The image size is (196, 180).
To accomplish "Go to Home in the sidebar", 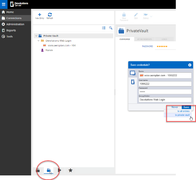I will [15, 12].
